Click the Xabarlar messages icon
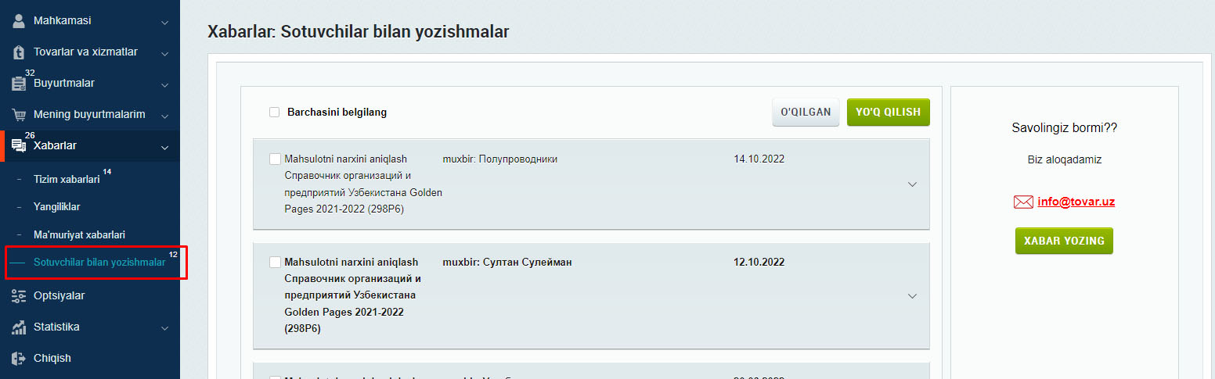1215x379 pixels. [19, 145]
